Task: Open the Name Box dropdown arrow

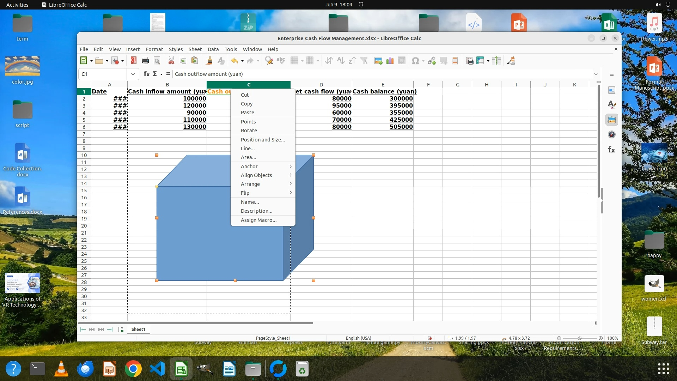Action: pyautogui.click(x=133, y=74)
